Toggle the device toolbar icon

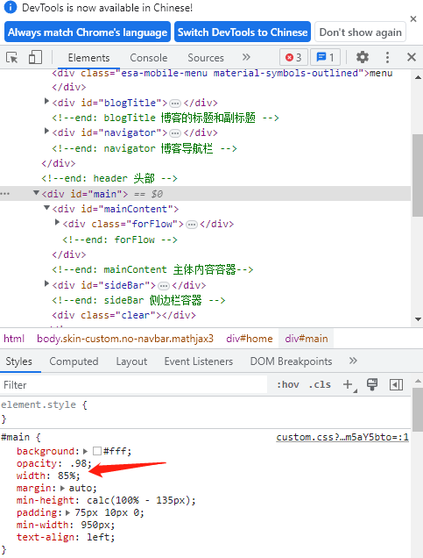pos(35,57)
